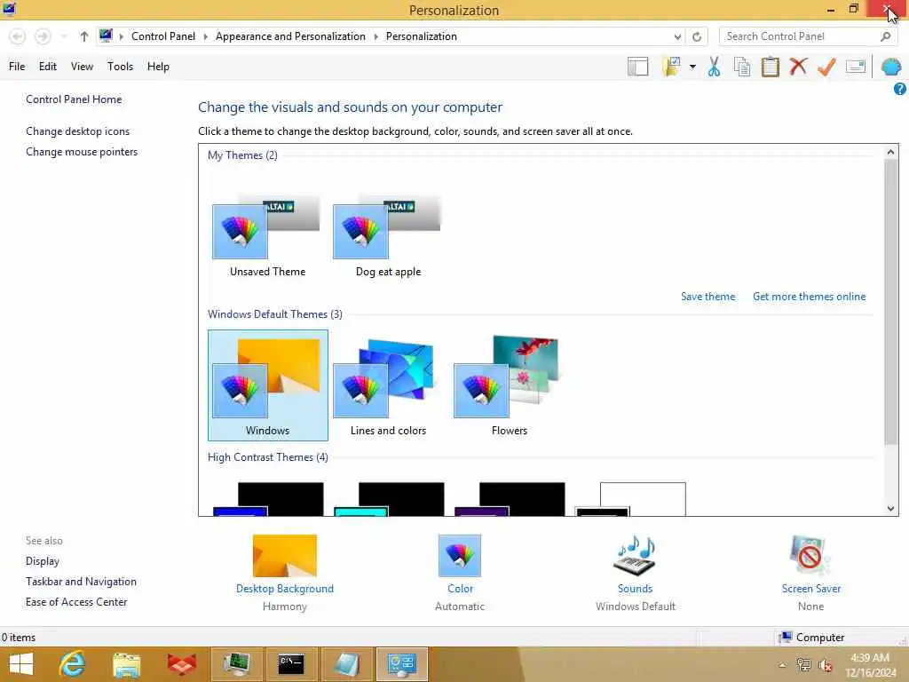This screenshot has width=909, height=682.
Task: Click the search magnifier icon
Action: click(x=885, y=36)
